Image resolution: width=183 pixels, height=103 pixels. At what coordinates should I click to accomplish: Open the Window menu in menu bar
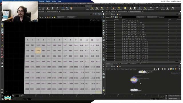(54, 1)
